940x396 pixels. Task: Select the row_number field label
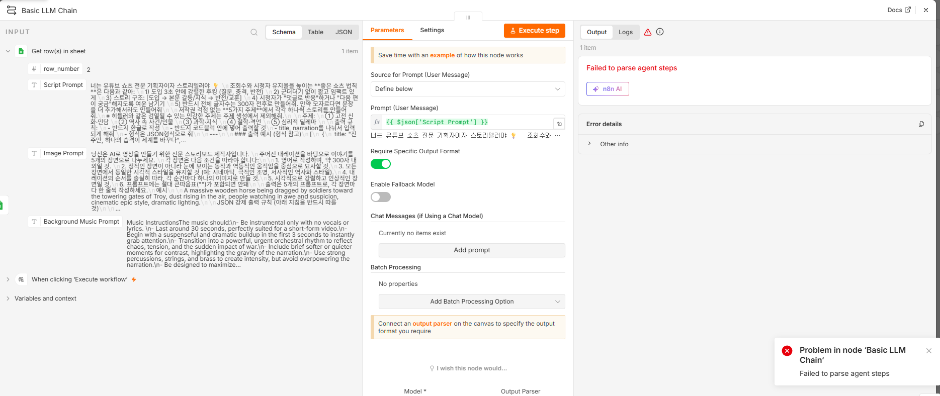[61, 69]
